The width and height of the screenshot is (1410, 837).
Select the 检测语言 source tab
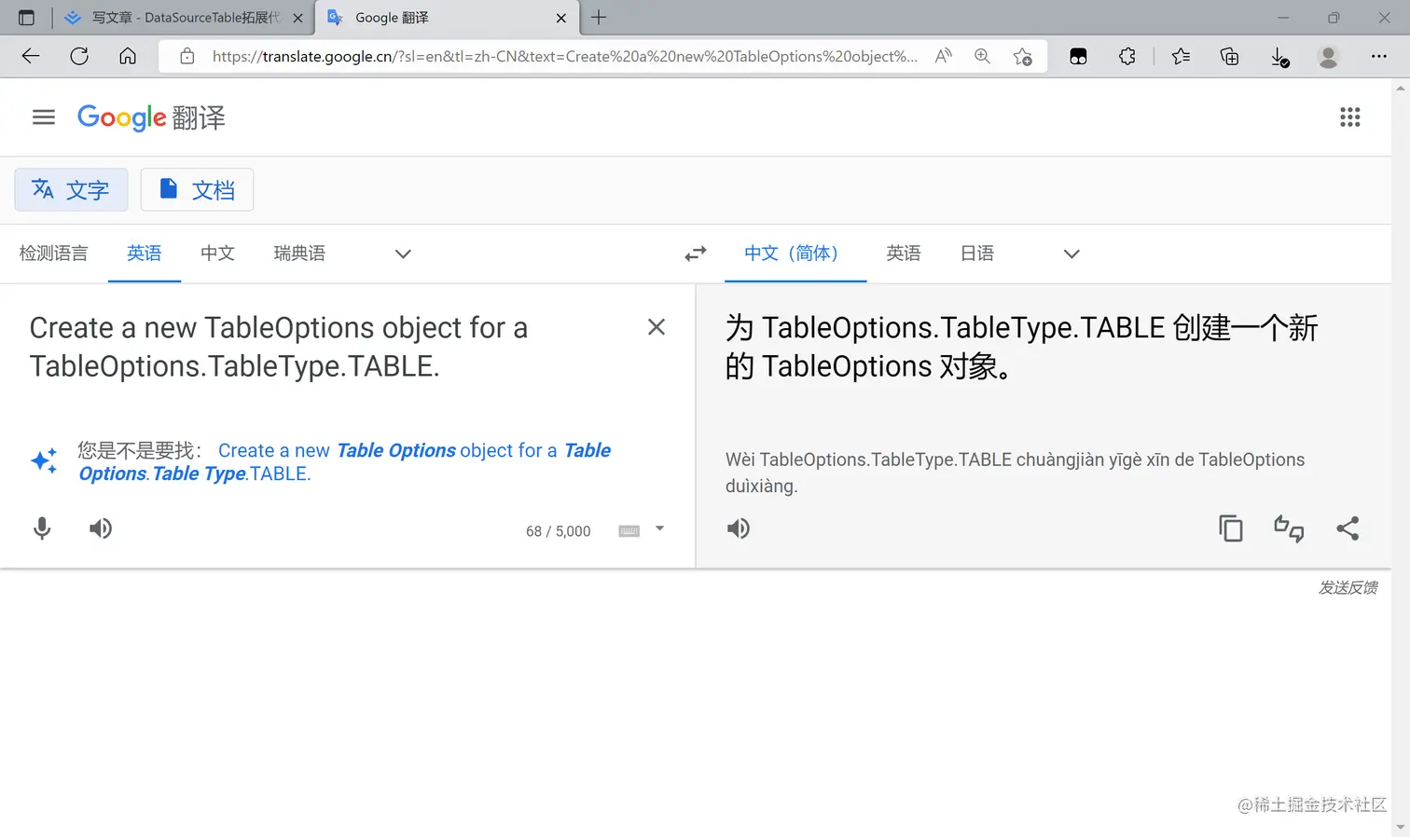(x=53, y=254)
